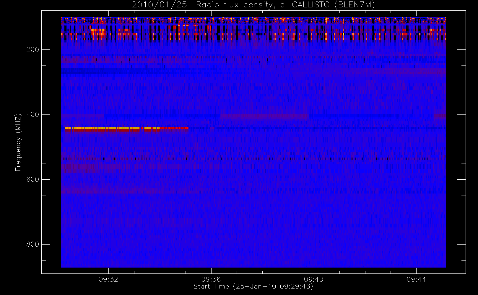478x295 pixels.
Task: Click the 'Frequency (MHZ)' axis label
Action: (x=18, y=142)
